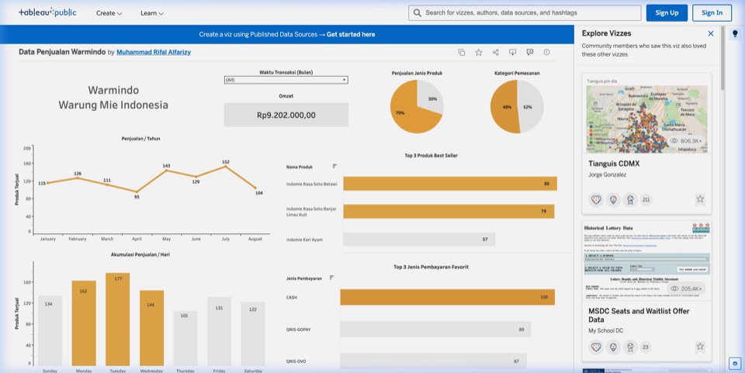Select the QRIS-GOPAY payment bar
Screen dimensions: 745x373
tap(435, 330)
